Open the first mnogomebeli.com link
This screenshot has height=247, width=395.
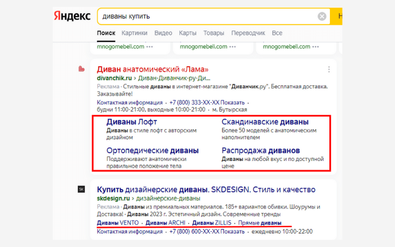pyautogui.click(x=120, y=46)
